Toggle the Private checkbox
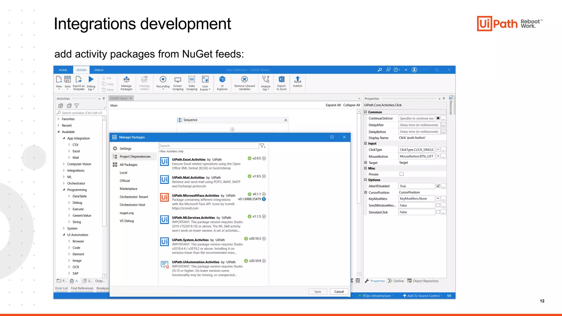This screenshot has width=562, height=316. (401, 174)
